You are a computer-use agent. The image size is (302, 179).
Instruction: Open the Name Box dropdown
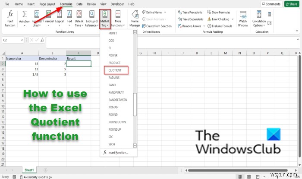point(22,40)
